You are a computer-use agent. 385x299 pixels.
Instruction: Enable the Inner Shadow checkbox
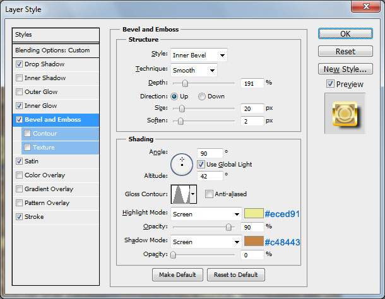click(x=19, y=78)
